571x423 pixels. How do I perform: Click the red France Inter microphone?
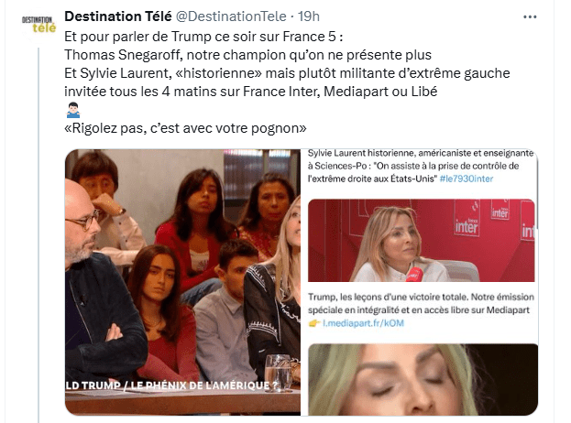(x=414, y=275)
